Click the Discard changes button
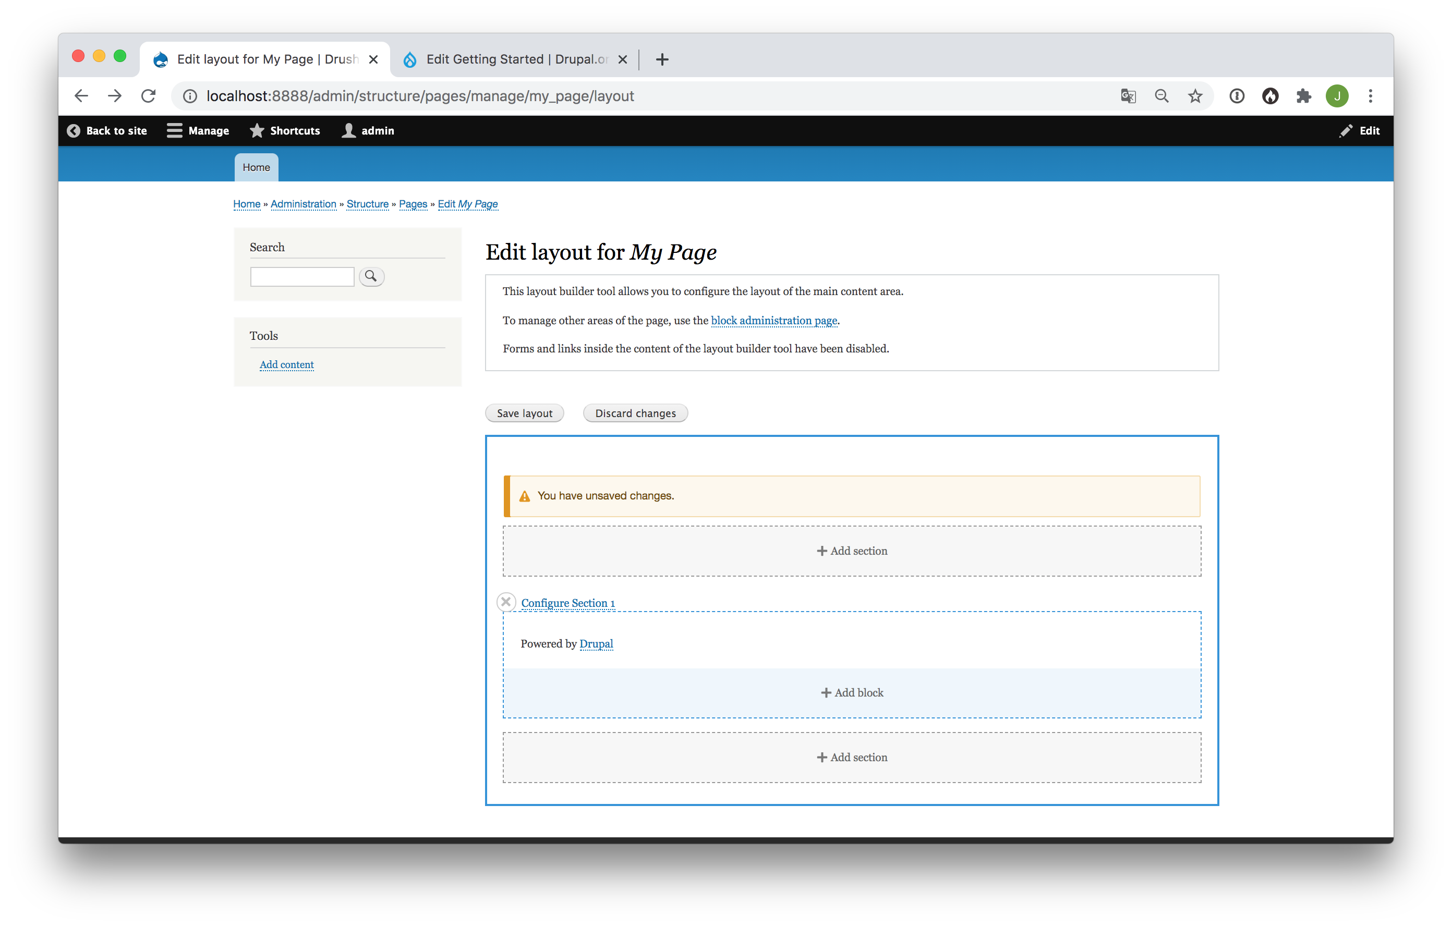 click(x=635, y=413)
